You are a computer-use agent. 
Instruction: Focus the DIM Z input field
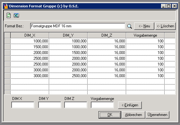click(75, 105)
